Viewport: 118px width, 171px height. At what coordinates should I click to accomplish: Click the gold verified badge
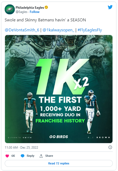[x=46, y=7]
